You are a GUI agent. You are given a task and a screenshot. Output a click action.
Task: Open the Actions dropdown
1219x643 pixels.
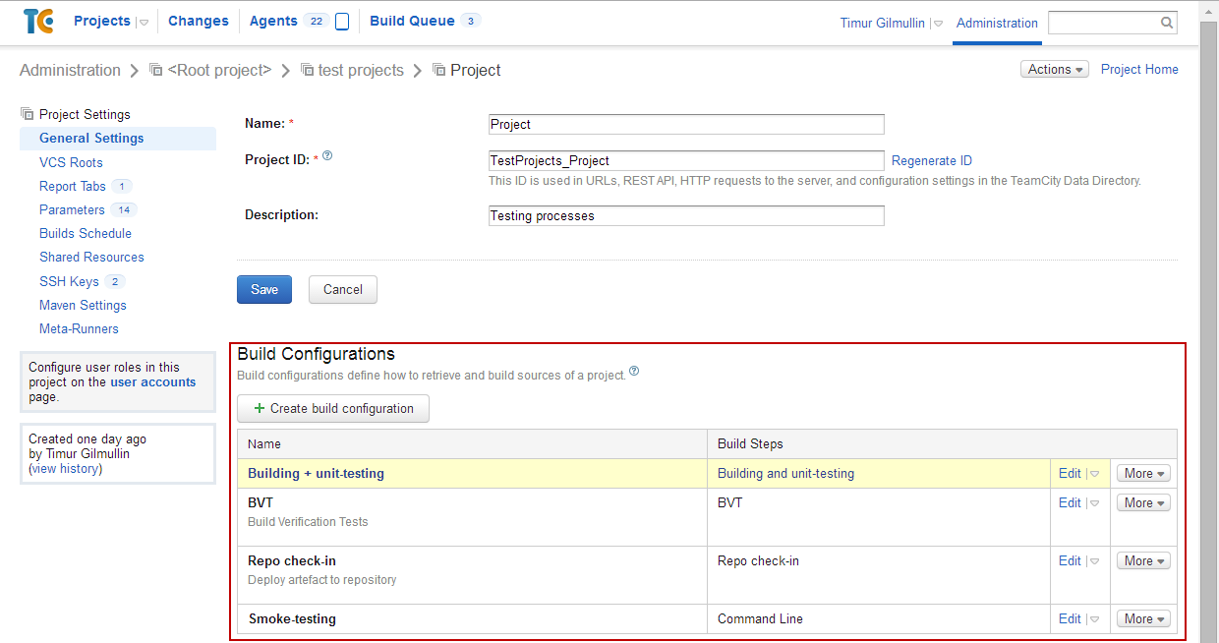1055,70
